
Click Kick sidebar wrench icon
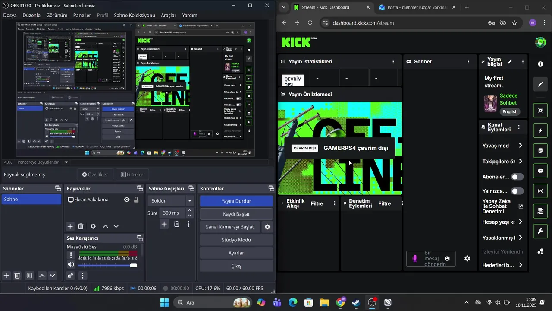tap(540, 232)
